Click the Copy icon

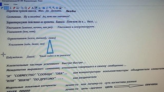(x=22, y=8)
